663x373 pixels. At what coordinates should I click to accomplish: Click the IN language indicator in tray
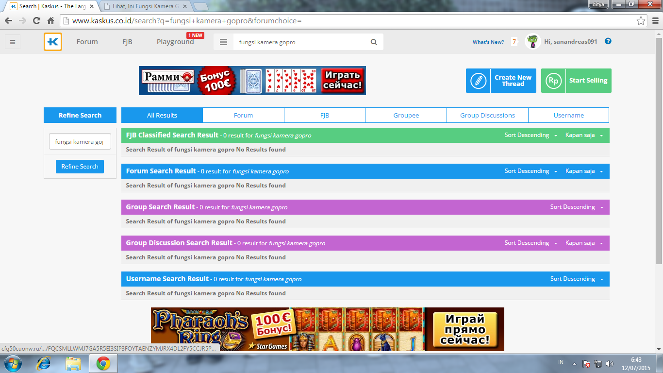(x=561, y=362)
